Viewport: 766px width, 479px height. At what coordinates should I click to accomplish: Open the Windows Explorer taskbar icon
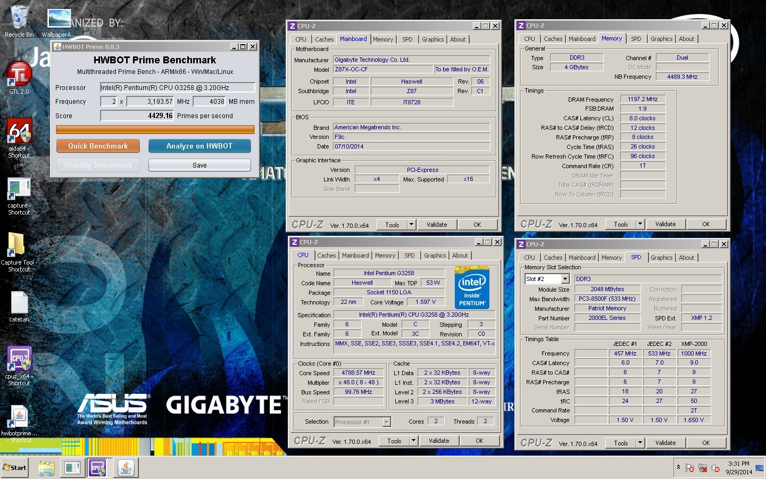46,468
